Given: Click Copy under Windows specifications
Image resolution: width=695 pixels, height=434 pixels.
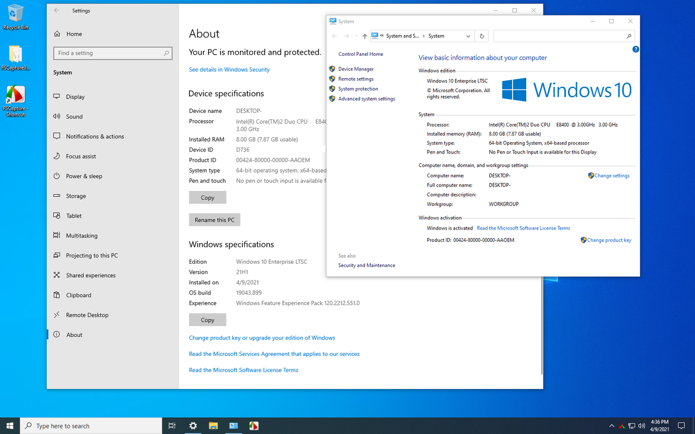Looking at the screenshot, I should click(207, 320).
